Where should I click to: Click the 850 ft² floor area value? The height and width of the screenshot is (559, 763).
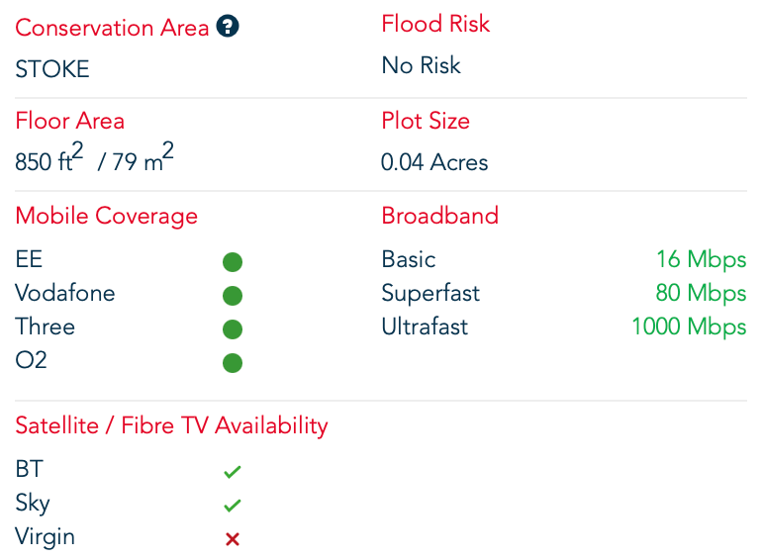[49, 157]
